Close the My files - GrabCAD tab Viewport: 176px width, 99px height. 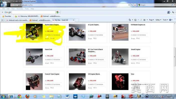click(73, 20)
